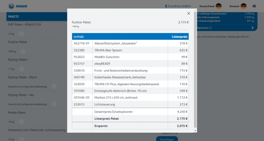Image resolution: width=264 pixels, height=141 pixels.
Task: Go back via Grundriss ändern link
Action: [x=178, y=6]
